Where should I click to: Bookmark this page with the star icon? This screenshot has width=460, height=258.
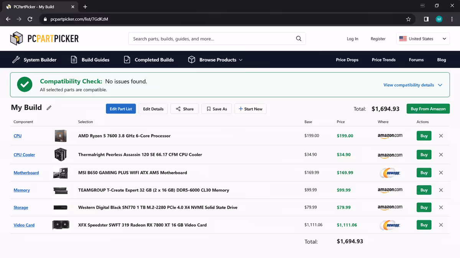408,19
